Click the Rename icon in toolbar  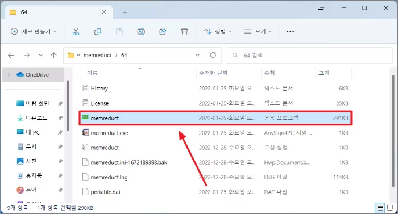(x=141, y=32)
